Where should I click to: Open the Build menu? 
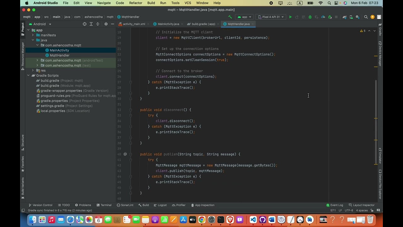click(x=151, y=3)
